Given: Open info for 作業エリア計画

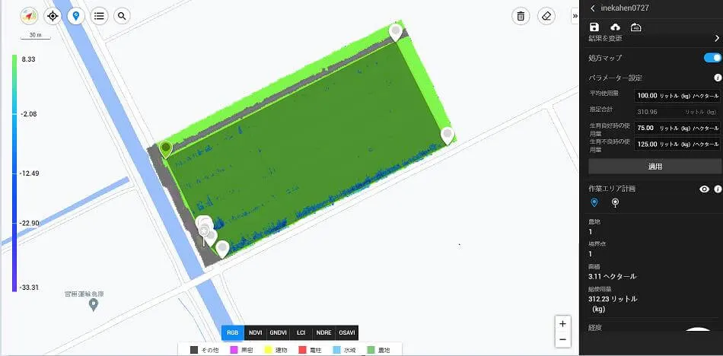Looking at the screenshot, I should pos(718,189).
